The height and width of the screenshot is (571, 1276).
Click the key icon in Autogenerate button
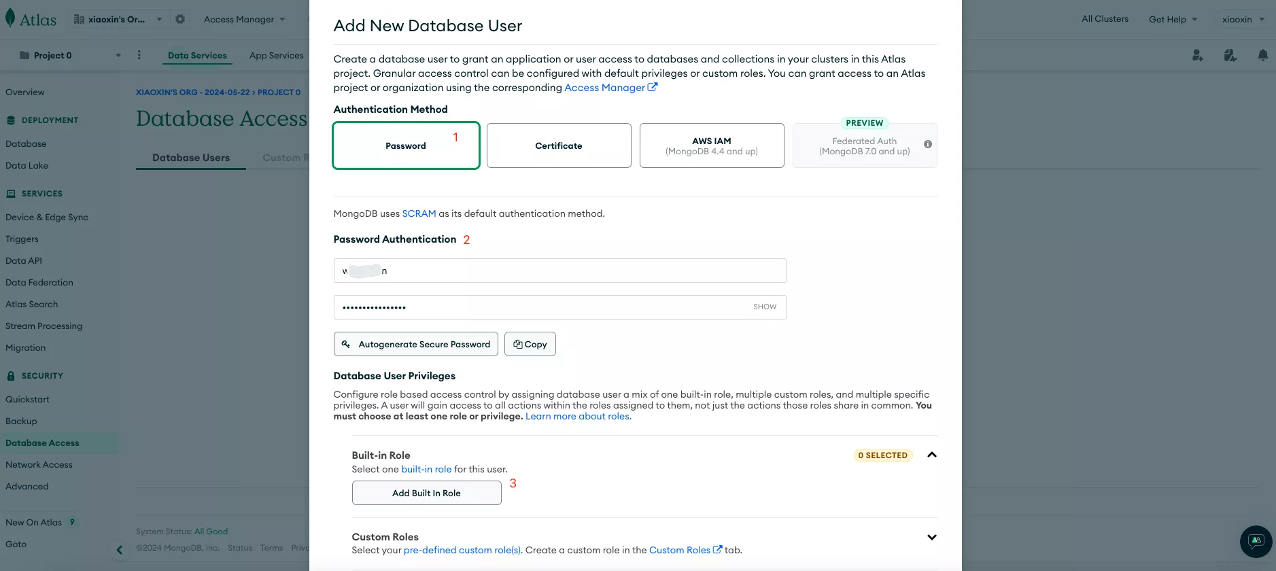click(345, 344)
